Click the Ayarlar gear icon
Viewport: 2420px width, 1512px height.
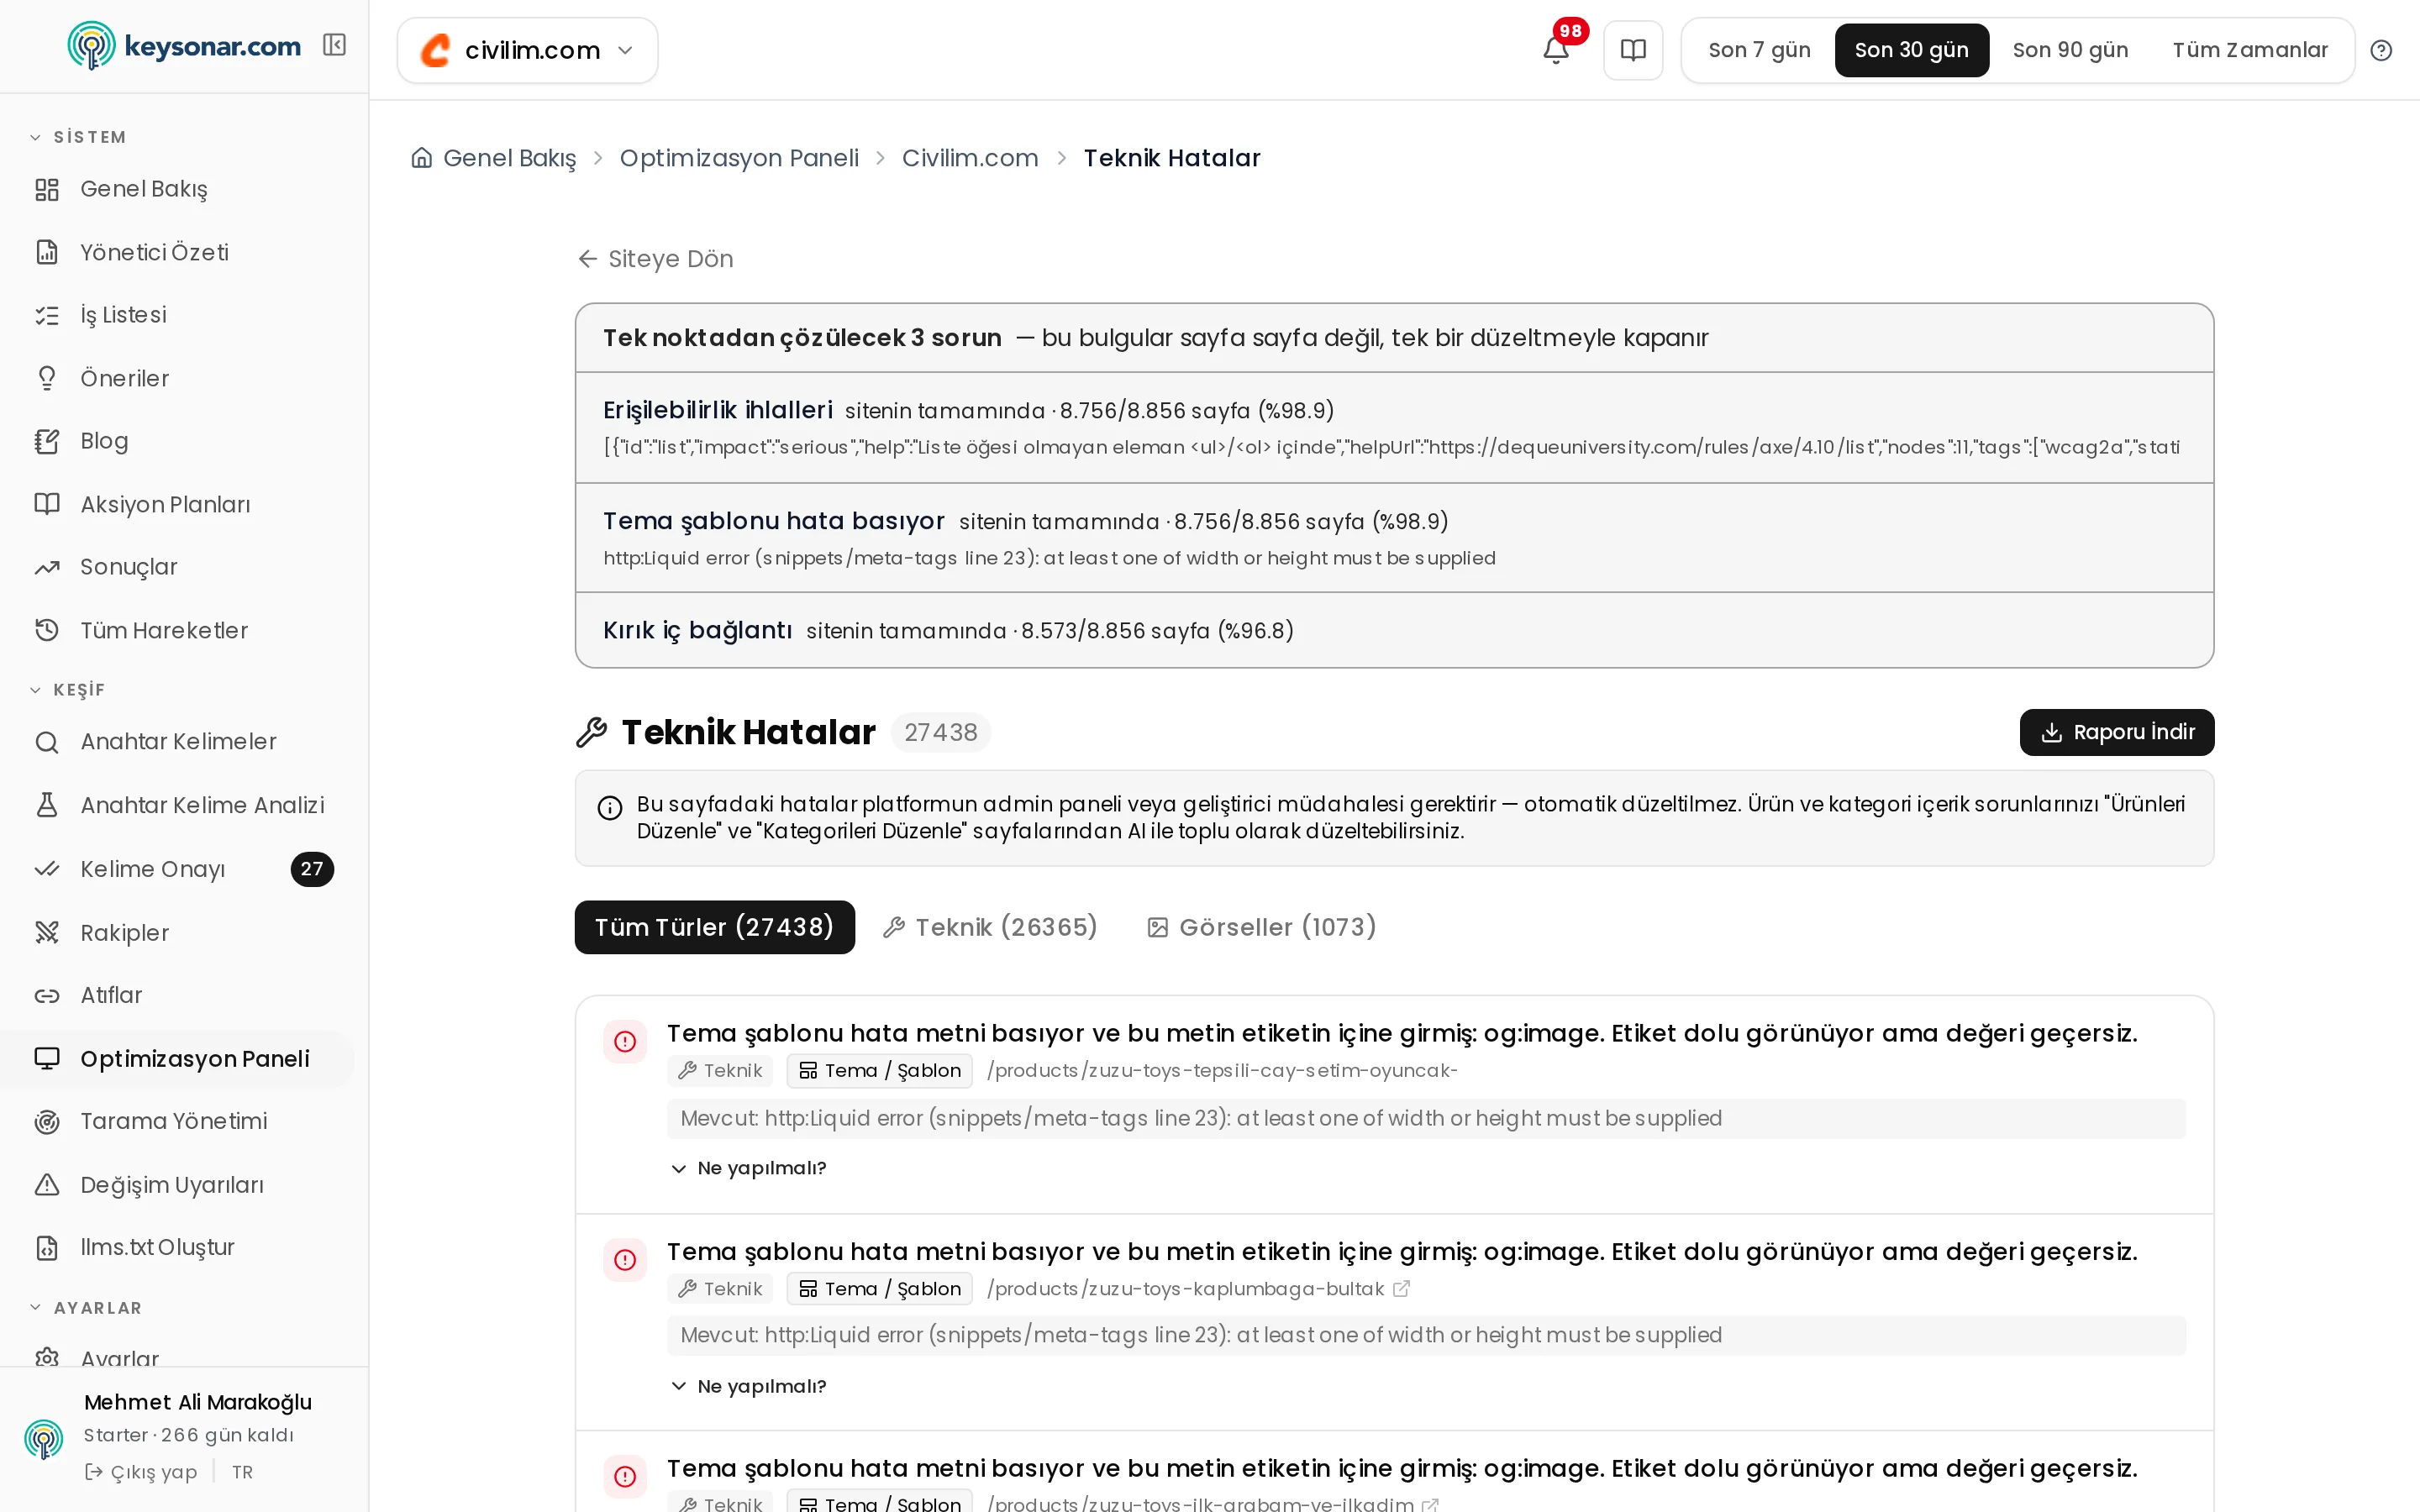47,1357
